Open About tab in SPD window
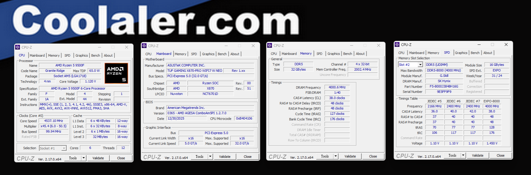The height and width of the screenshot is (175, 531). point(488,53)
